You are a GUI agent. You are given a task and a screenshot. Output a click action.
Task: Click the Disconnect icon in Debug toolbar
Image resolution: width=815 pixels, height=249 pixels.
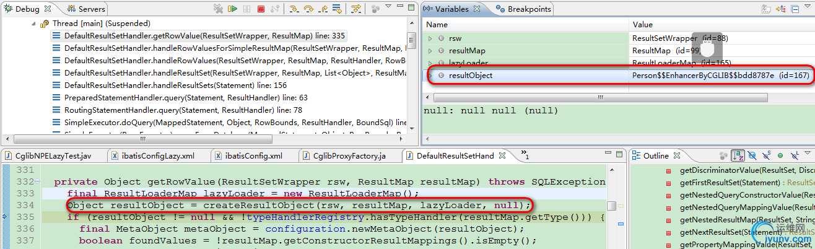point(274,9)
